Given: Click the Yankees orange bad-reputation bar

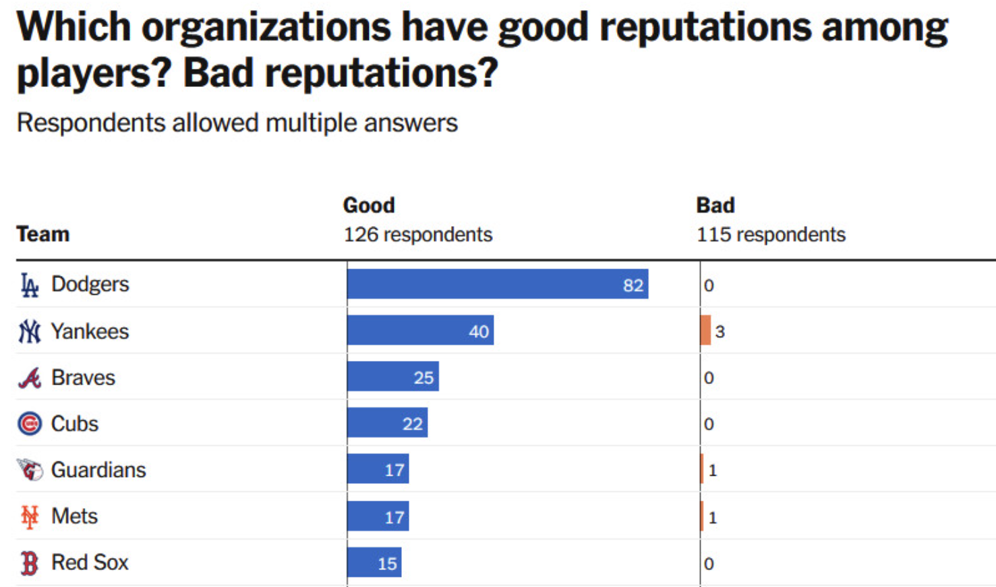Looking at the screenshot, I should [705, 331].
